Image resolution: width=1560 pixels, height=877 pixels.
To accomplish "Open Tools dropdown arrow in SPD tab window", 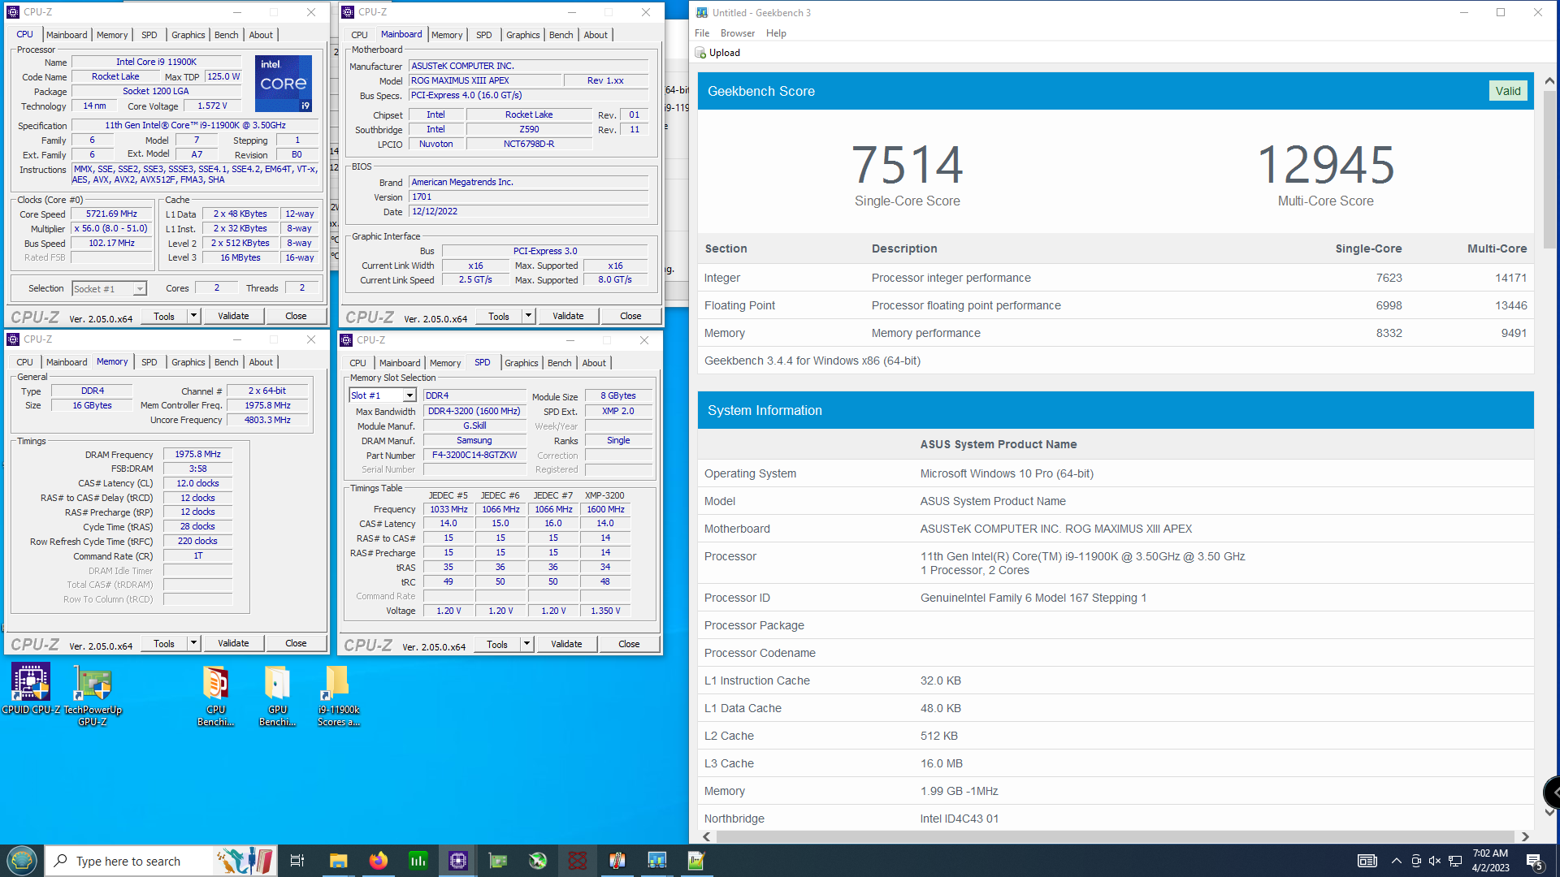I will 526,644.
